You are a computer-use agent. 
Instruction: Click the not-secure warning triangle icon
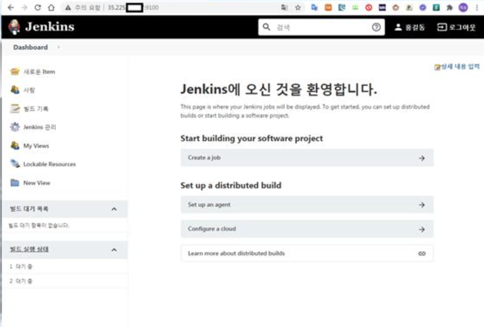(x=68, y=8)
